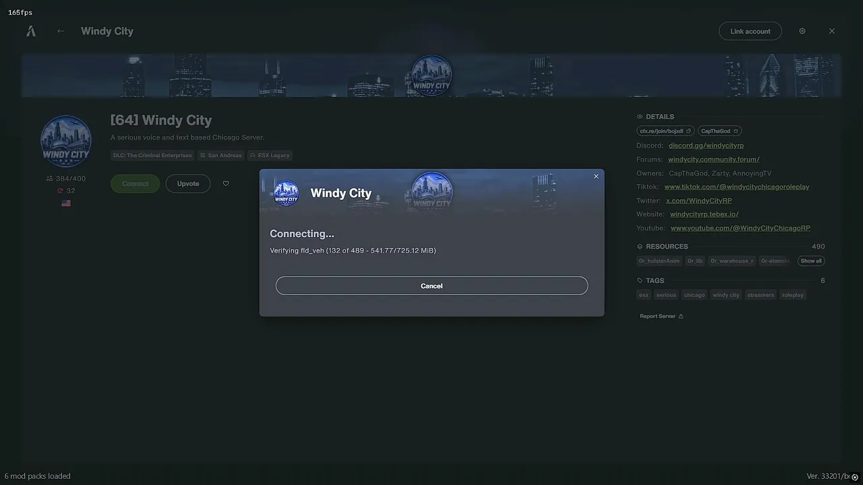The image size is (863, 485).
Task: Click the owners list CapThaGod, Zarty, AnnoyingTV
Action: pos(720,173)
